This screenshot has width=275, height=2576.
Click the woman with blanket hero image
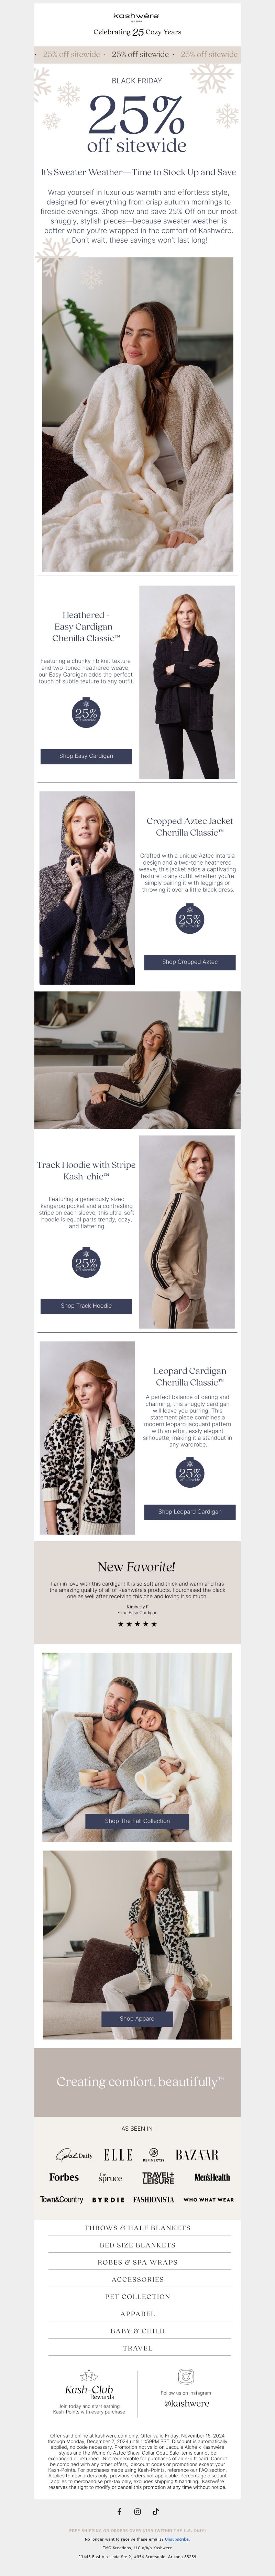click(x=137, y=414)
